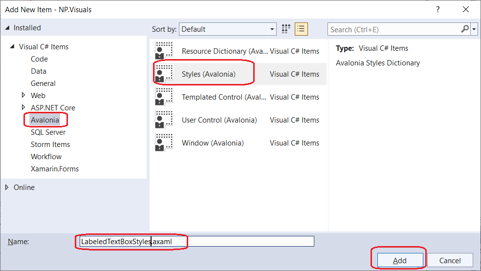This screenshot has width=481, height=271.
Task: Click the Name input field
Action: [x=197, y=241]
